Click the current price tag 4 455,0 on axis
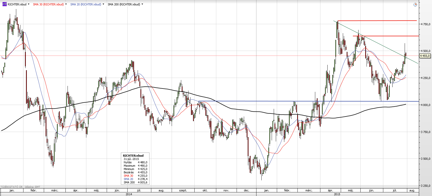The image size is (432, 196). (425, 56)
